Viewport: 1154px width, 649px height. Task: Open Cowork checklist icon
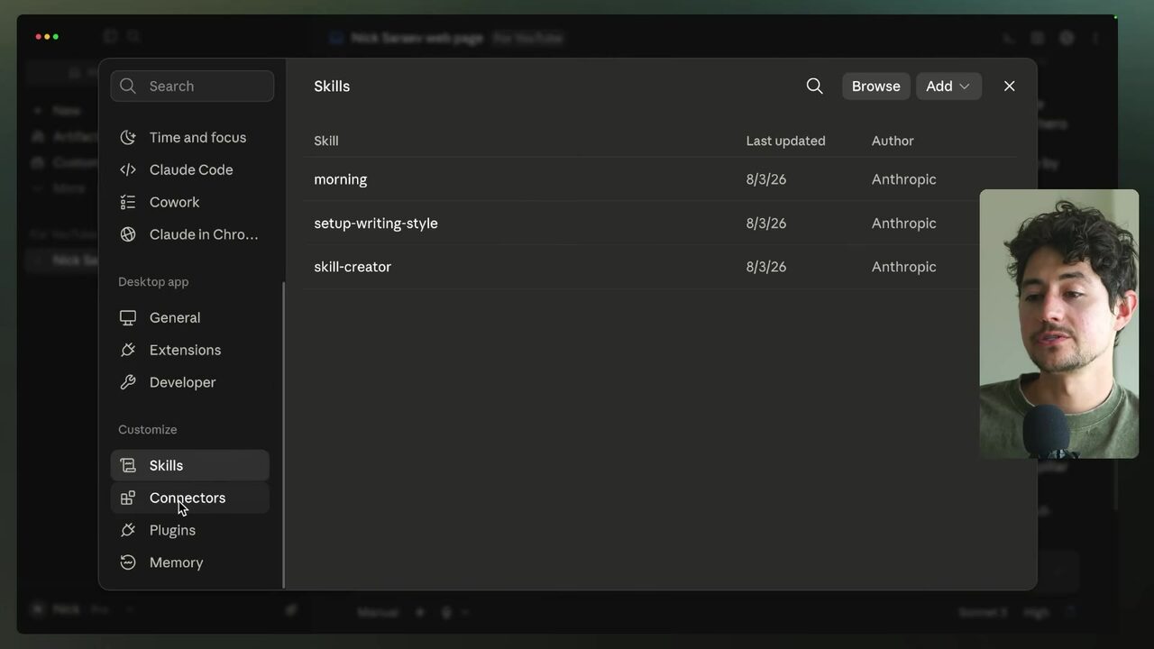tap(128, 202)
